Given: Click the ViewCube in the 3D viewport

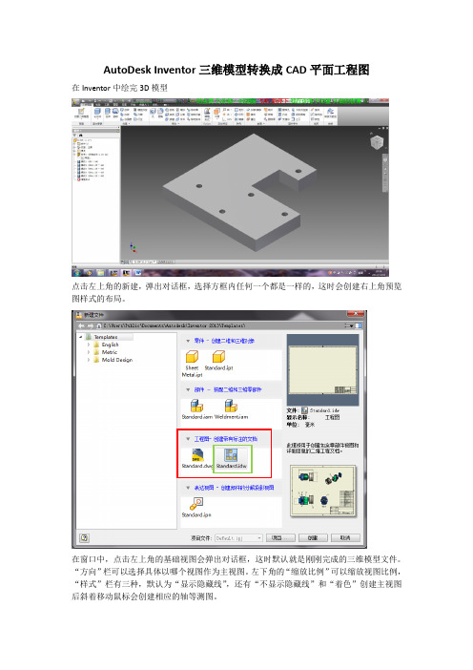Looking at the screenshot, I should [x=377, y=142].
